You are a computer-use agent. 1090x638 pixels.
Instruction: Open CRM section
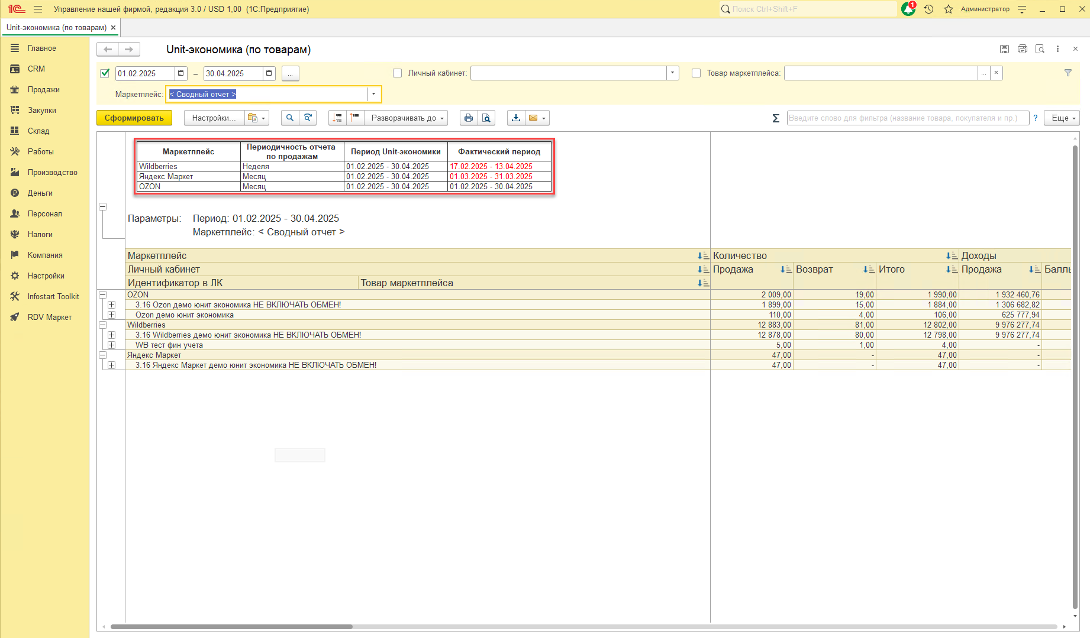tap(44, 69)
